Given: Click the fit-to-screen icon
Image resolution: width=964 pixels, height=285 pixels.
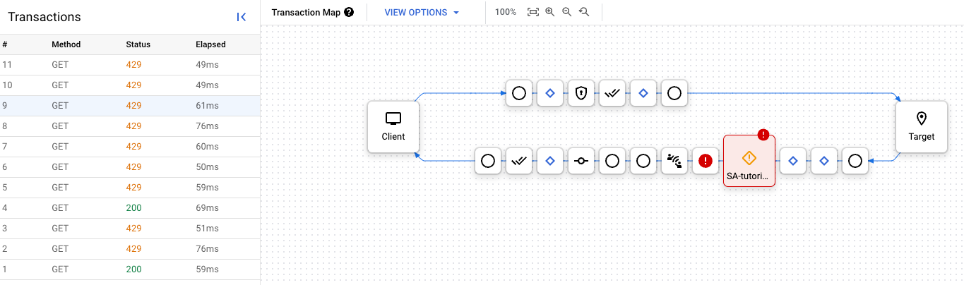Looking at the screenshot, I should (x=533, y=13).
